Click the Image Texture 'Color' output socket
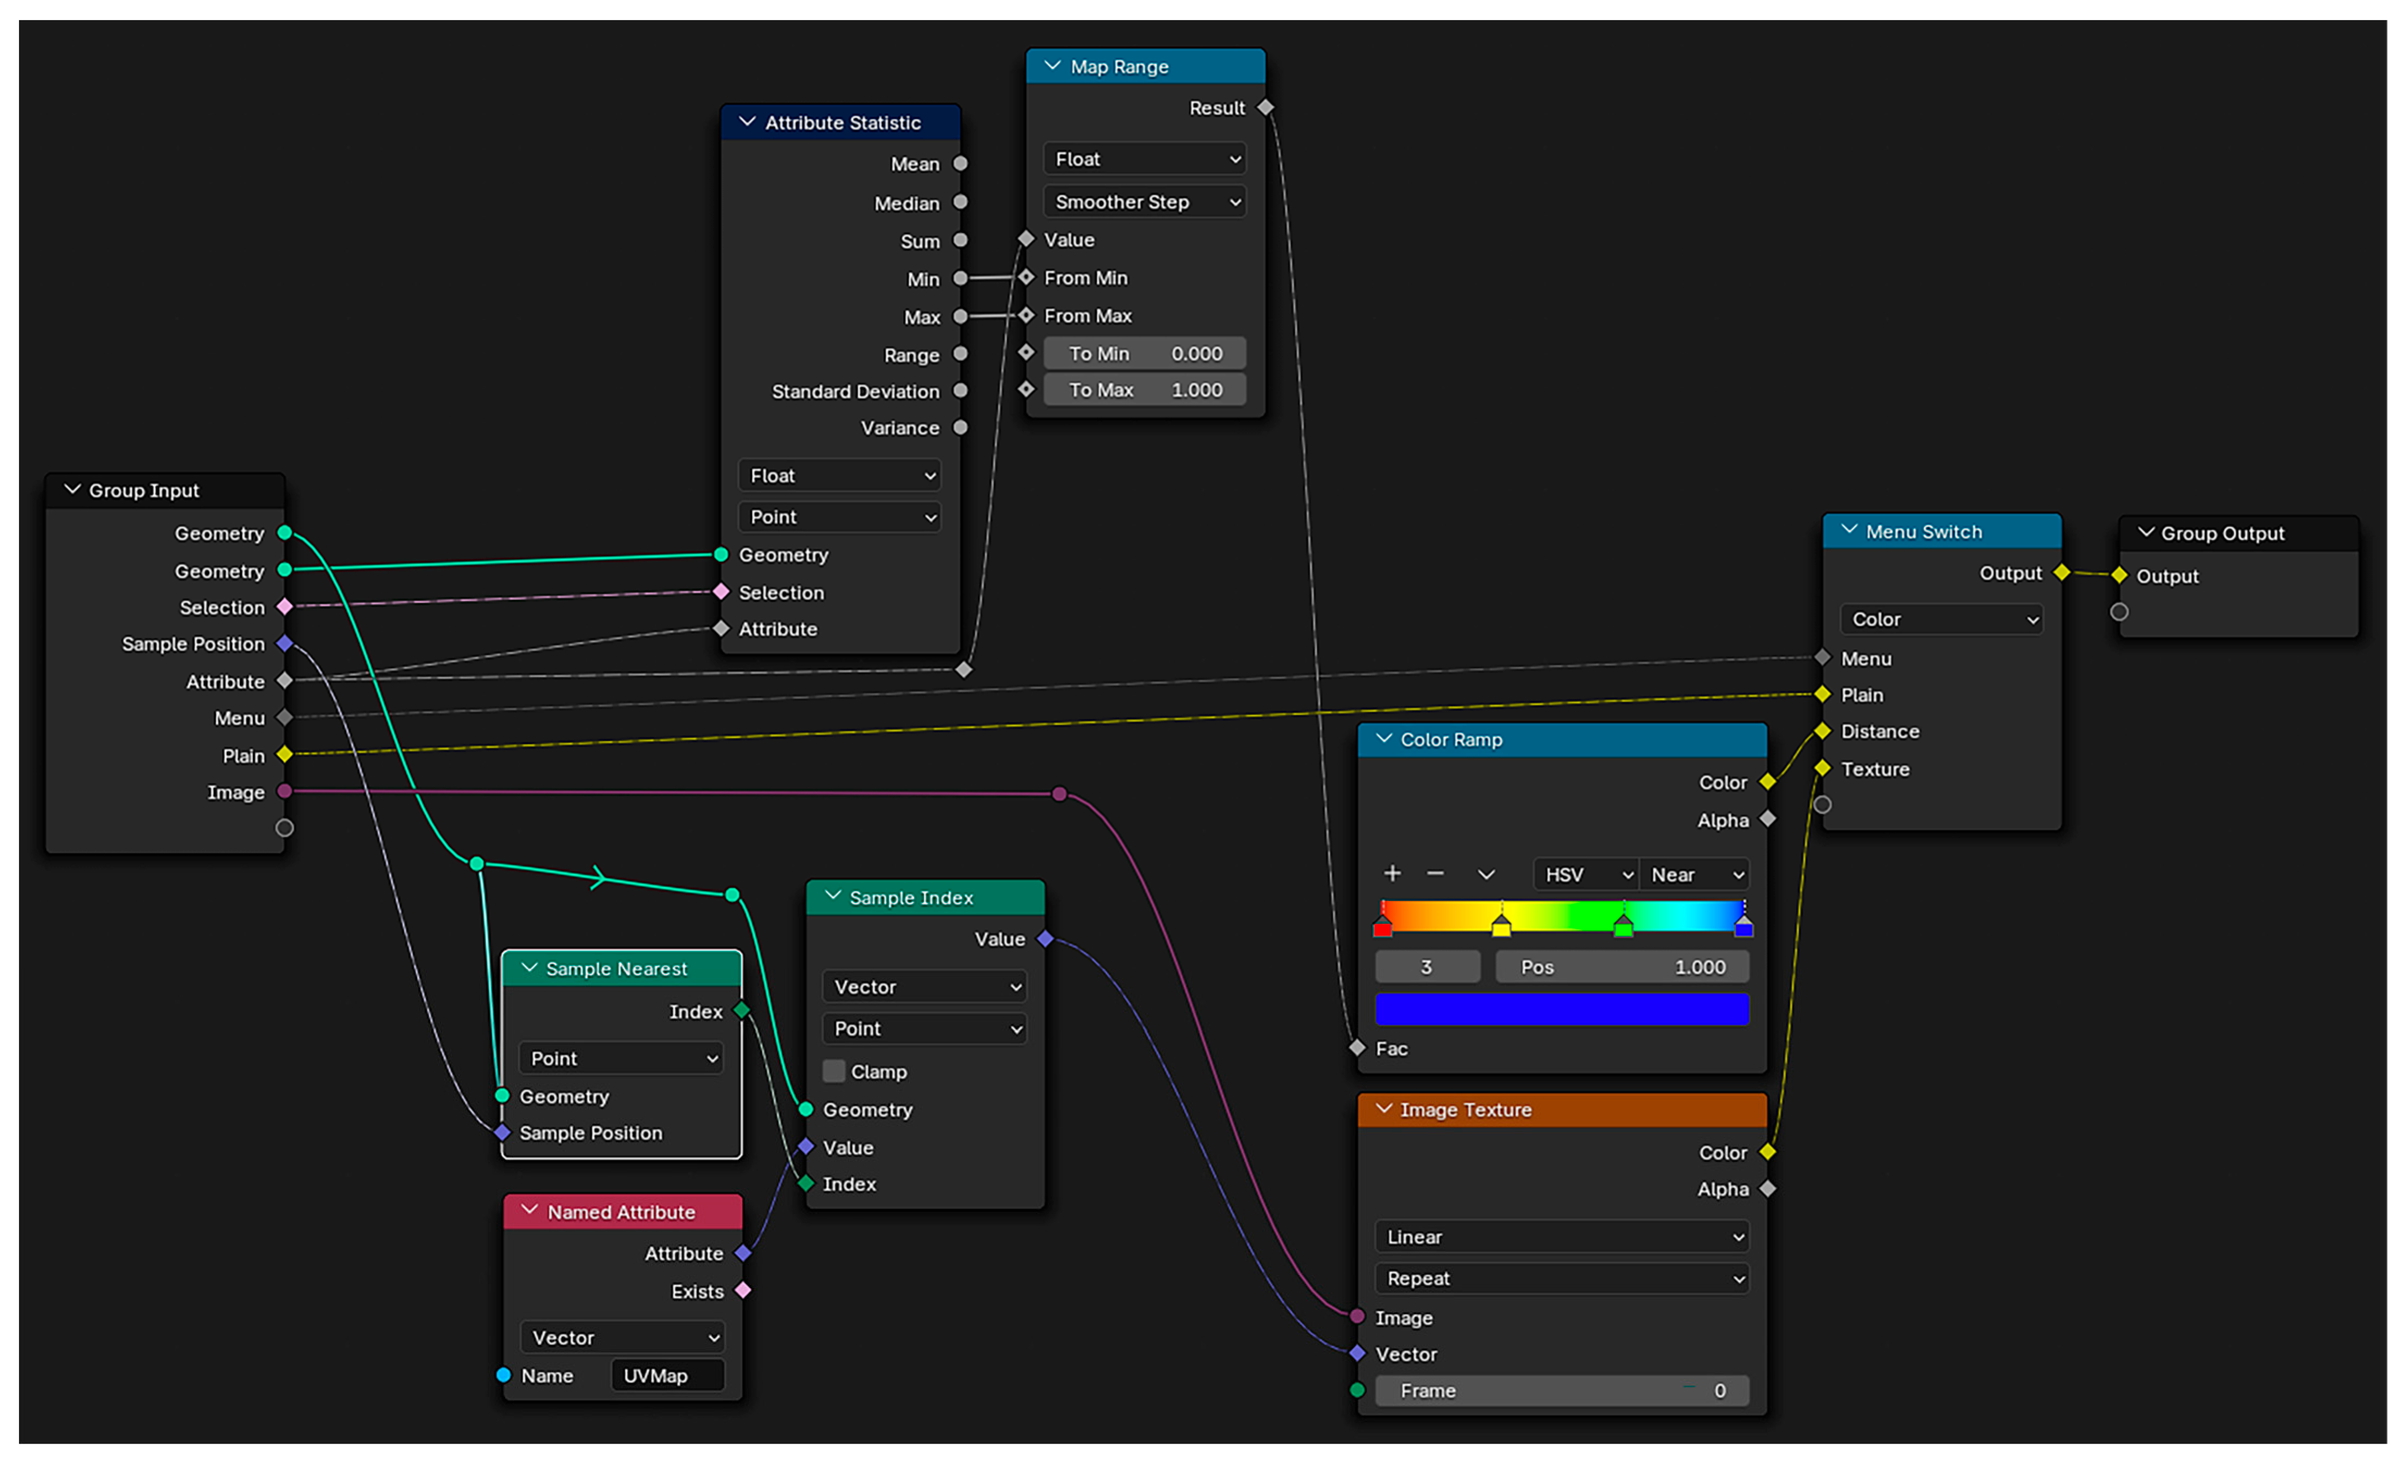 coord(1767,1152)
